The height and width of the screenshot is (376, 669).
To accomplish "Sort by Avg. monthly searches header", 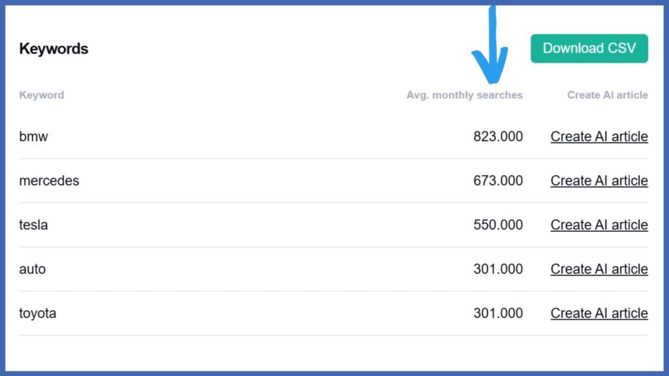I will [x=465, y=95].
